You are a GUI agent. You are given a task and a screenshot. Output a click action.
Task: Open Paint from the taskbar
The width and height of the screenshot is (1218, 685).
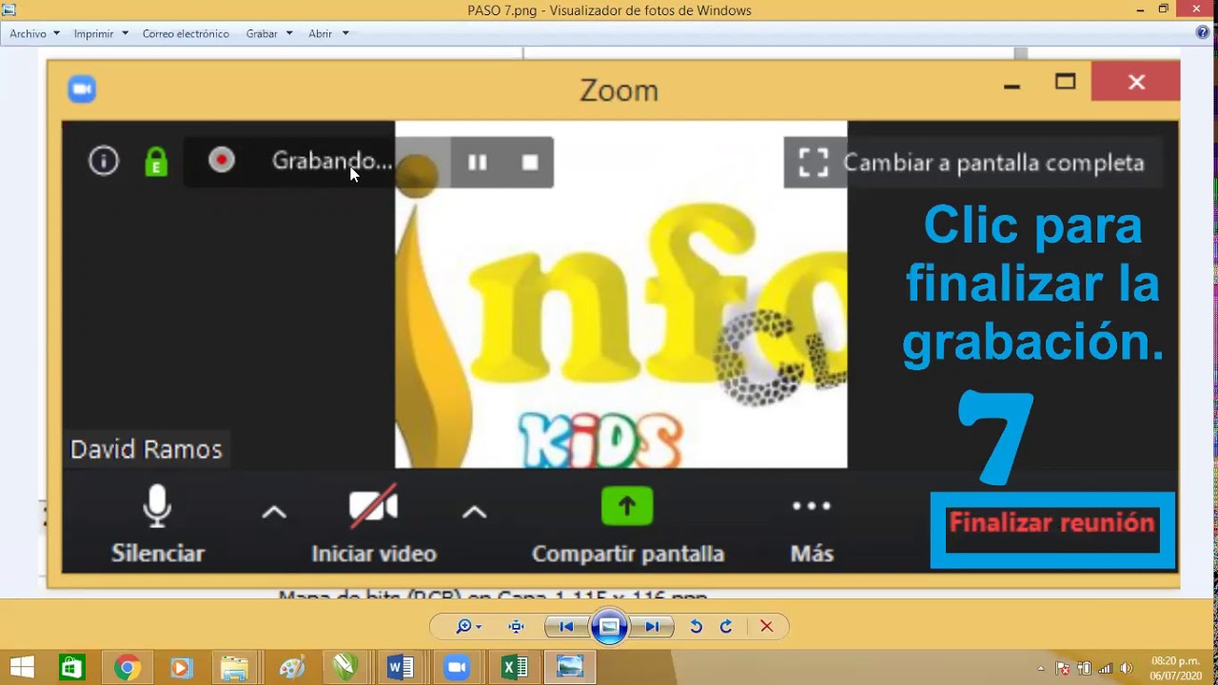coord(291,668)
